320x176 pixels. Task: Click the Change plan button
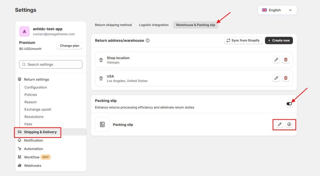point(70,46)
